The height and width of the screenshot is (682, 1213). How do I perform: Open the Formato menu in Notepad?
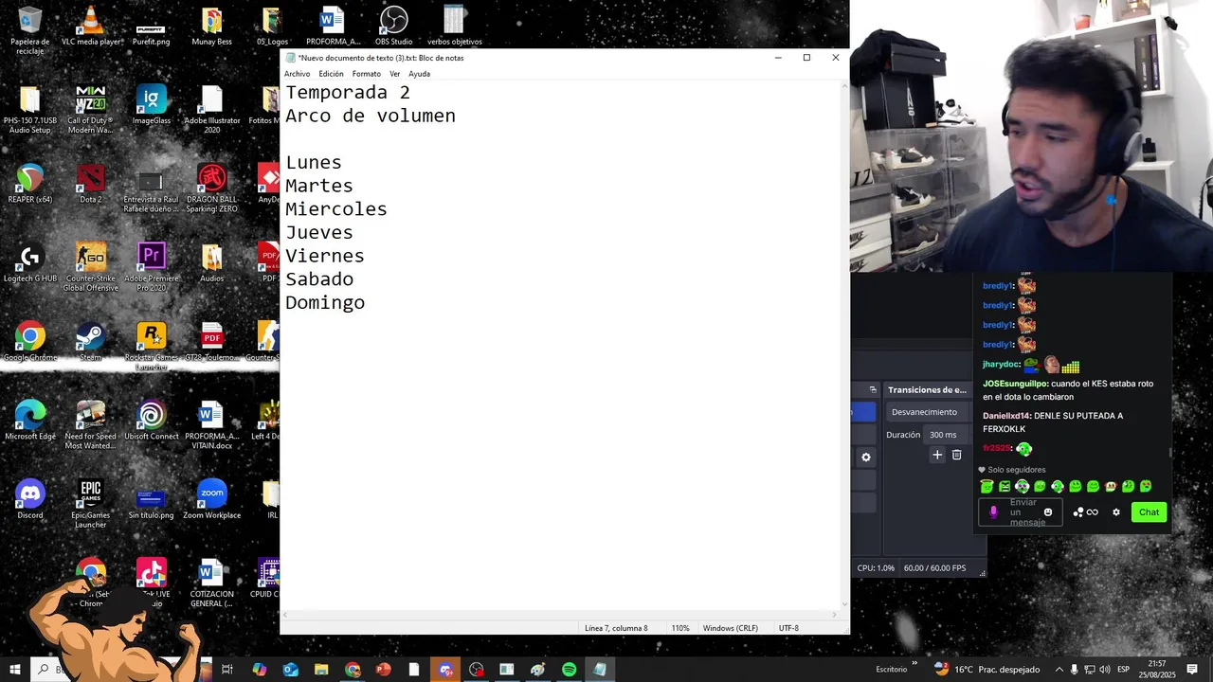366,74
